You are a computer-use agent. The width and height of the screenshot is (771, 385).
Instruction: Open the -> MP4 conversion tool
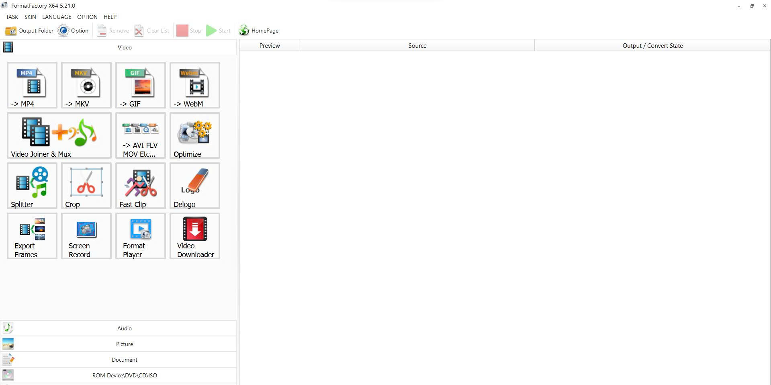[32, 85]
